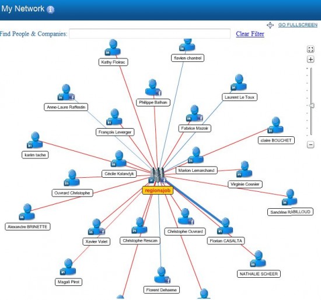Select Florent Dehaene's person icon

[x=162, y=275]
